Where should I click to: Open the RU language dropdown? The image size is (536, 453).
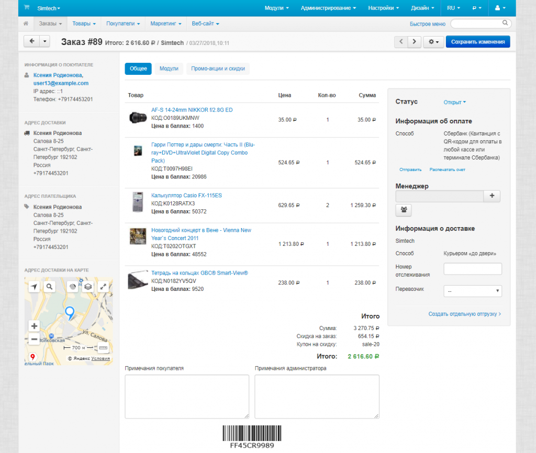[x=453, y=8]
